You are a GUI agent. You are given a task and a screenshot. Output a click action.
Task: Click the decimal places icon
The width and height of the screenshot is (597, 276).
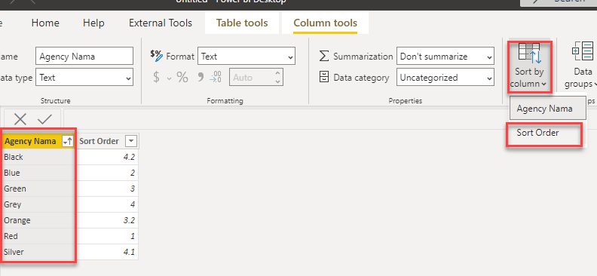[x=216, y=77]
